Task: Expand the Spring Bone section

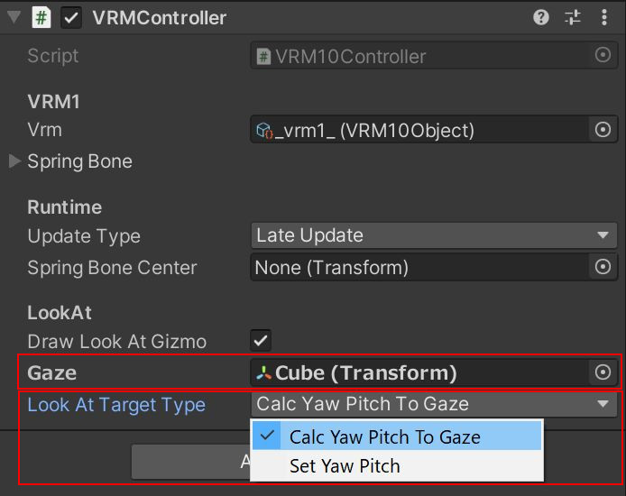Action: point(14,161)
